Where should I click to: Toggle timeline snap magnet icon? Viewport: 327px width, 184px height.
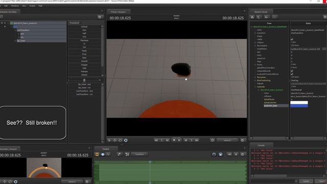point(214,154)
